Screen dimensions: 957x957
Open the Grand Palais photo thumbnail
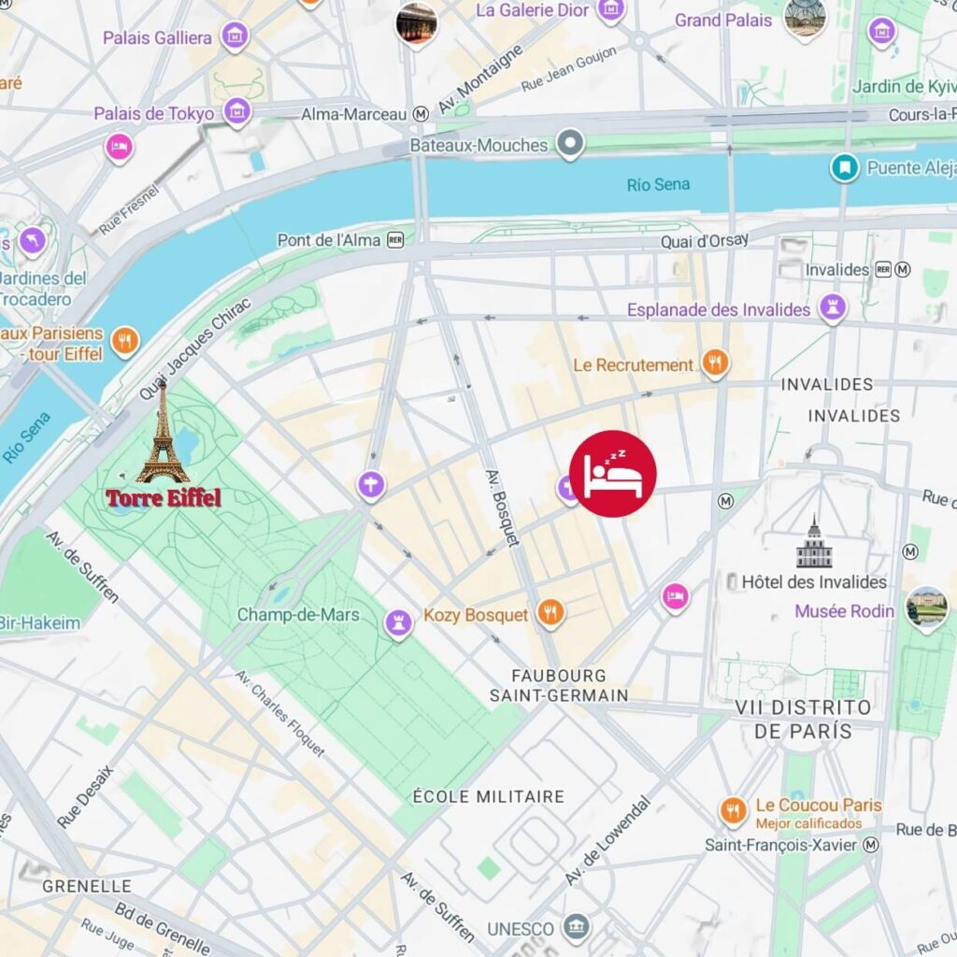805,20
